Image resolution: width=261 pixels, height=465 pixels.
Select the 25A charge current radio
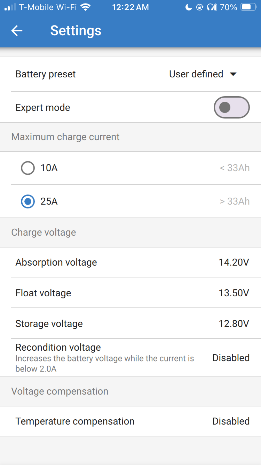[x=28, y=201]
